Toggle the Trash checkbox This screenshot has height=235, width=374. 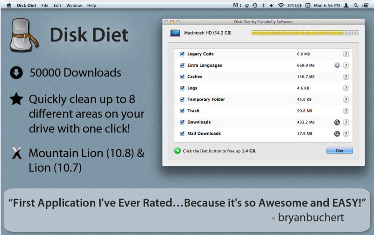pyautogui.click(x=182, y=111)
